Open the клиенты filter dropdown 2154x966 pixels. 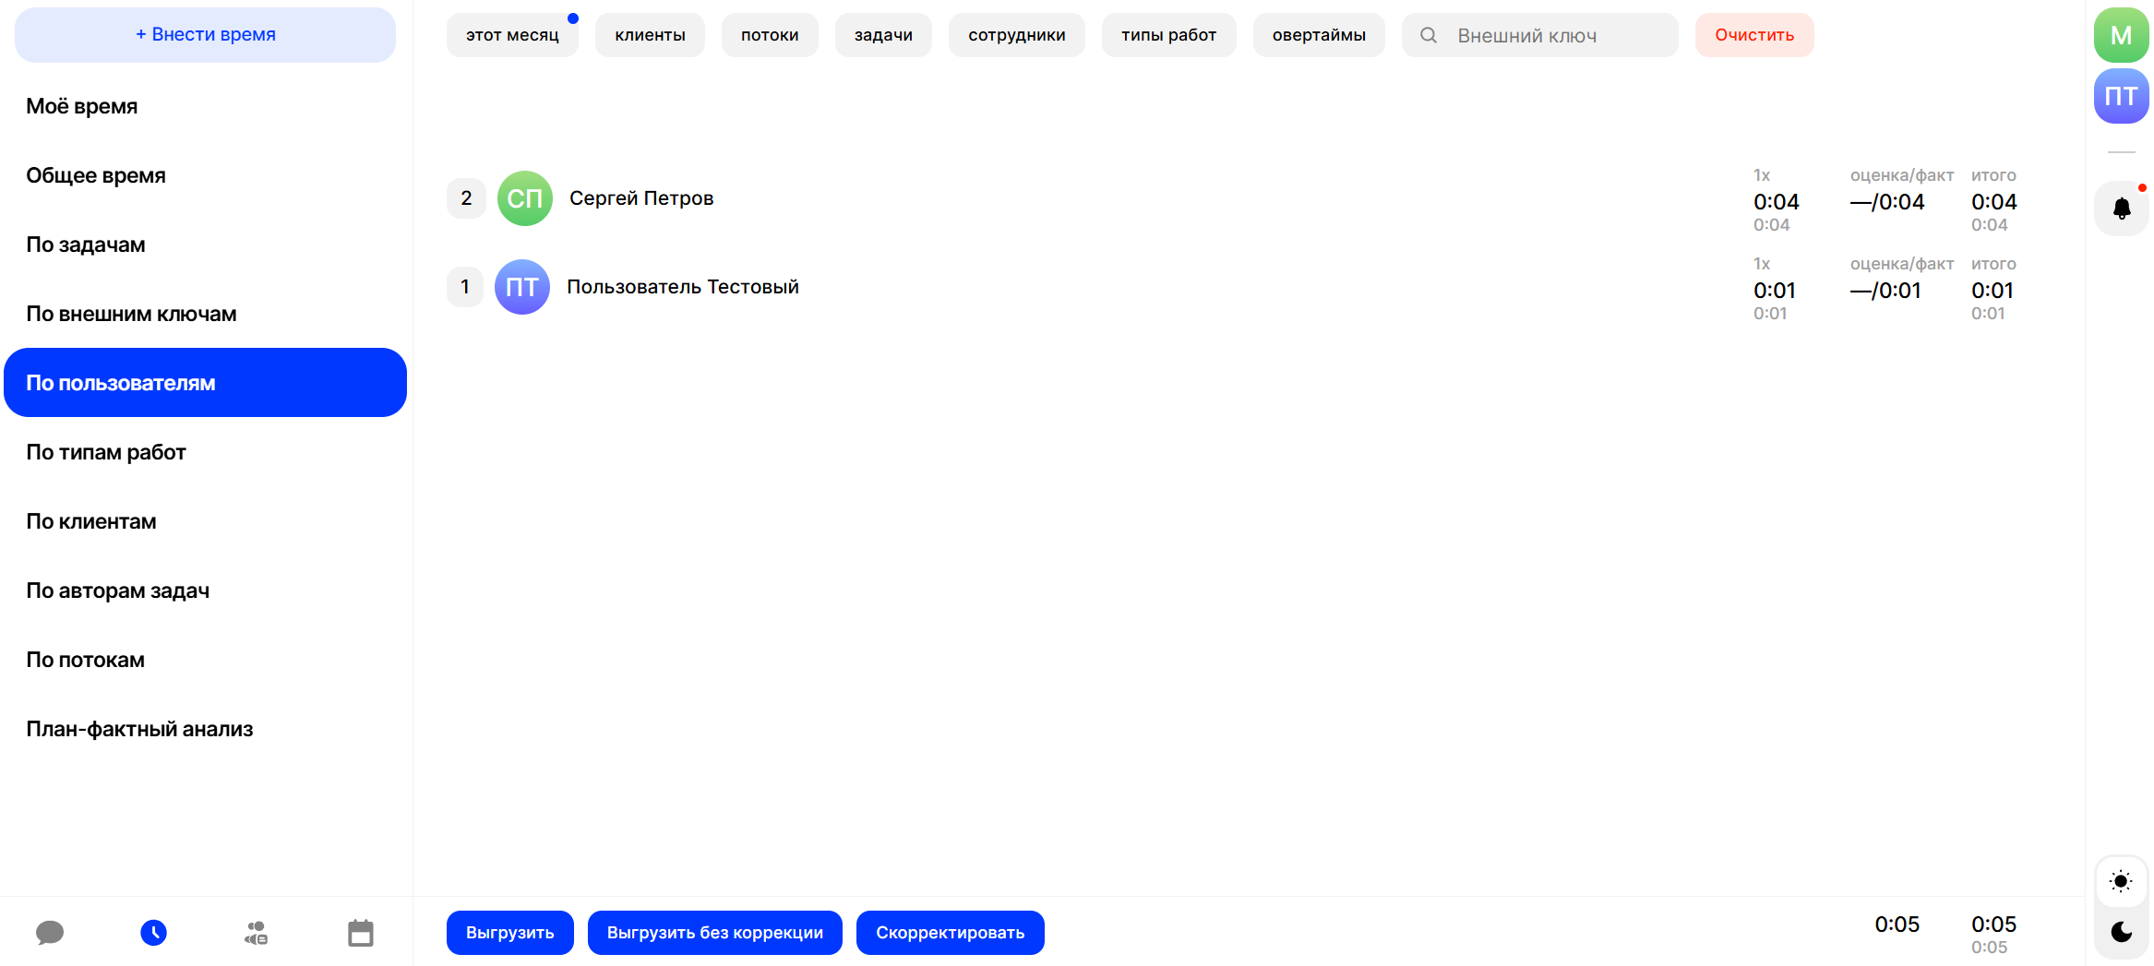click(x=650, y=35)
